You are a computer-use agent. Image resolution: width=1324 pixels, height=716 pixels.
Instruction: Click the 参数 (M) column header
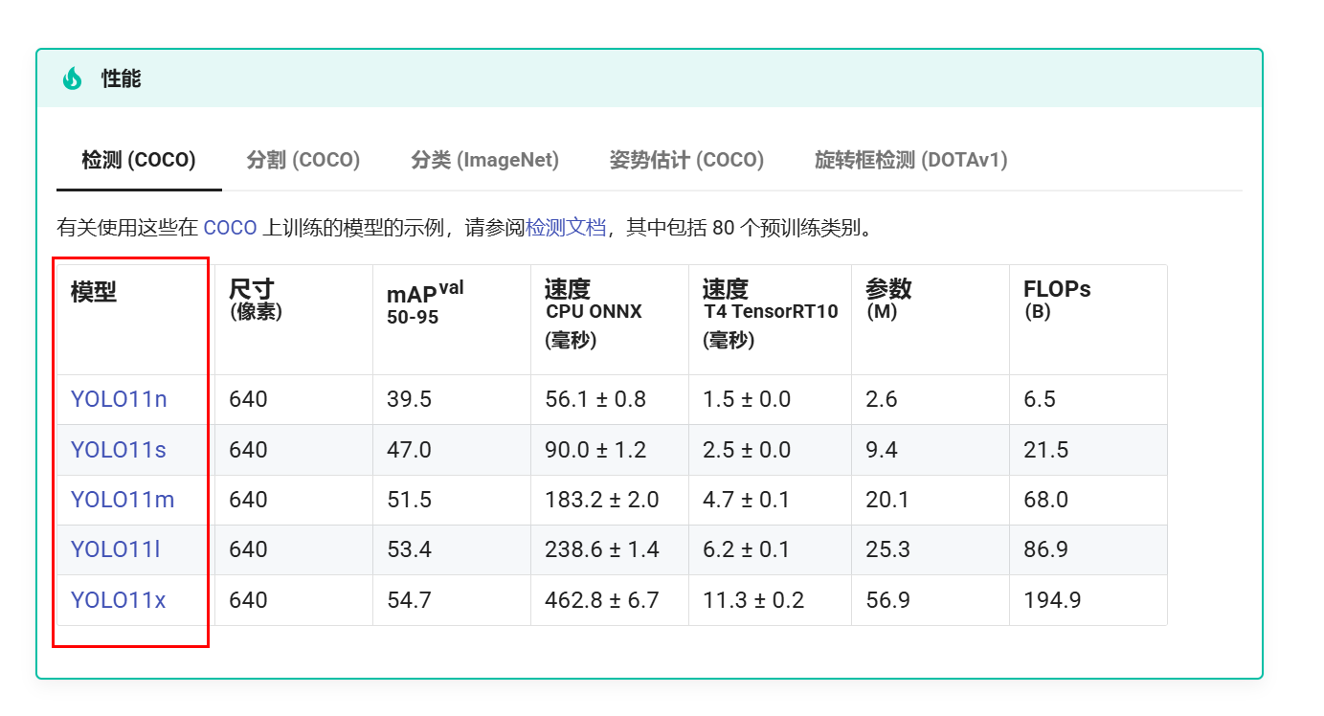point(888,300)
